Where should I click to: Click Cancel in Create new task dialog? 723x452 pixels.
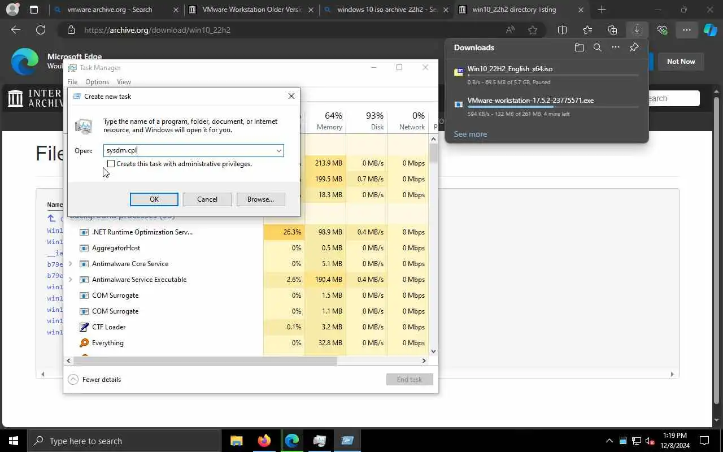pos(207,199)
